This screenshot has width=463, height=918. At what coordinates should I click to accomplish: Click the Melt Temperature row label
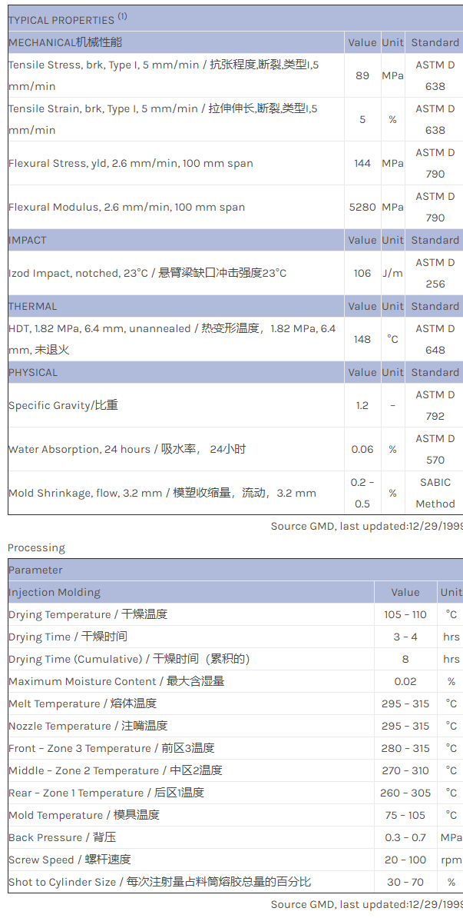(x=82, y=703)
